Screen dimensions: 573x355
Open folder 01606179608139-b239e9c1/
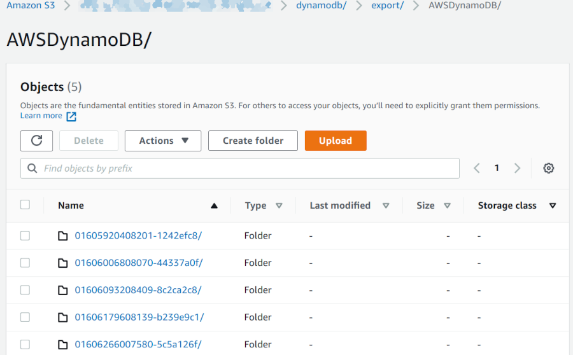click(139, 317)
